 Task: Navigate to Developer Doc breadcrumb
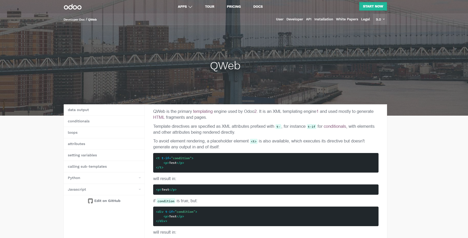pos(74,20)
